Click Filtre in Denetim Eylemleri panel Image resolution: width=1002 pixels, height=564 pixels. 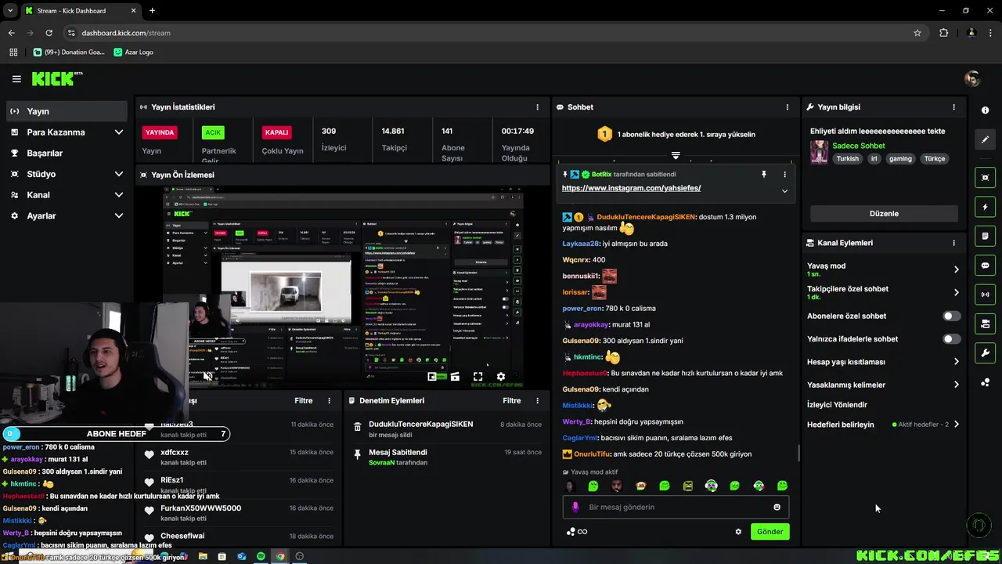pos(511,400)
